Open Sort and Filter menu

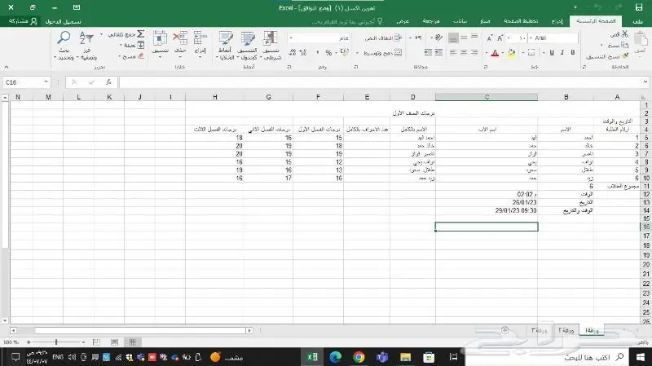(87, 46)
